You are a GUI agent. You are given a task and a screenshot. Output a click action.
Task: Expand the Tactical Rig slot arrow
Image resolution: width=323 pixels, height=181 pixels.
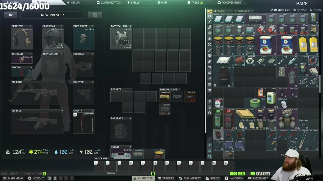point(130,26)
